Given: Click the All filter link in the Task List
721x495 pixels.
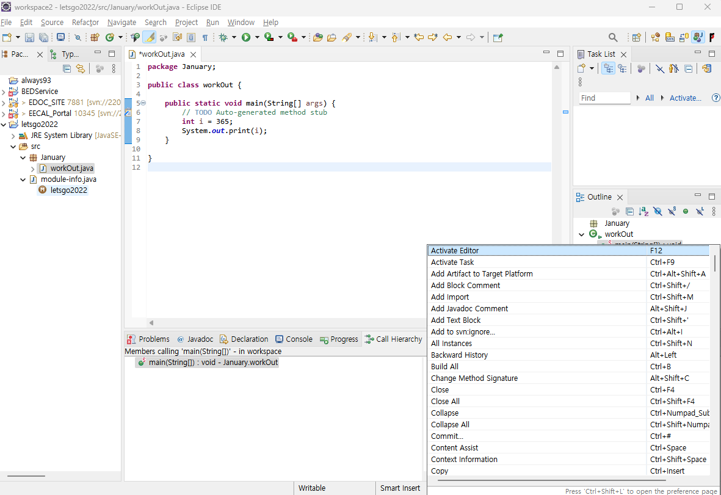Looking at the screenshot, I should click(x=650, y=98).
